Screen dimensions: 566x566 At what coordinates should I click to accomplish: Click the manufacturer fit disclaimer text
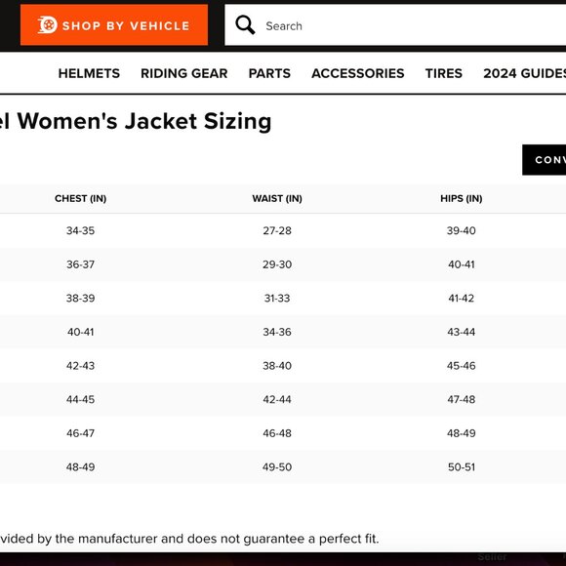coord(189,539)
